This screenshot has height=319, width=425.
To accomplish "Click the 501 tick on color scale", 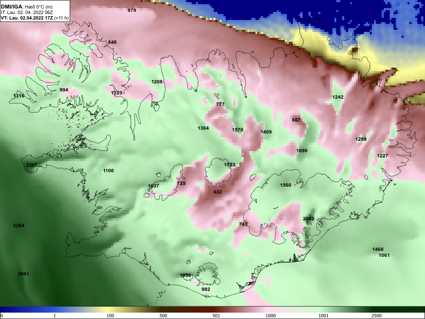I will [x=216, y=316].
